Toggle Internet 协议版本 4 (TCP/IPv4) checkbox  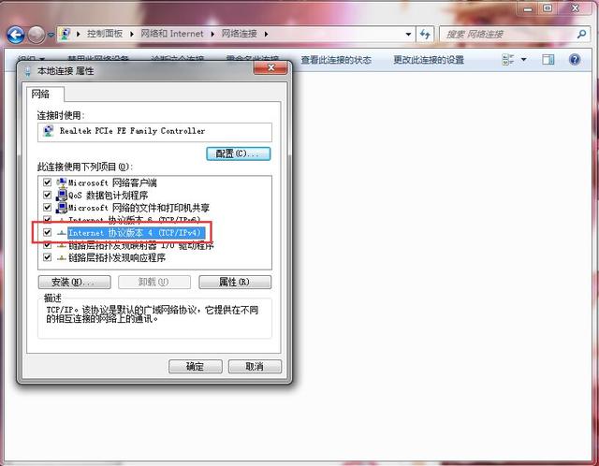(47, 232)
